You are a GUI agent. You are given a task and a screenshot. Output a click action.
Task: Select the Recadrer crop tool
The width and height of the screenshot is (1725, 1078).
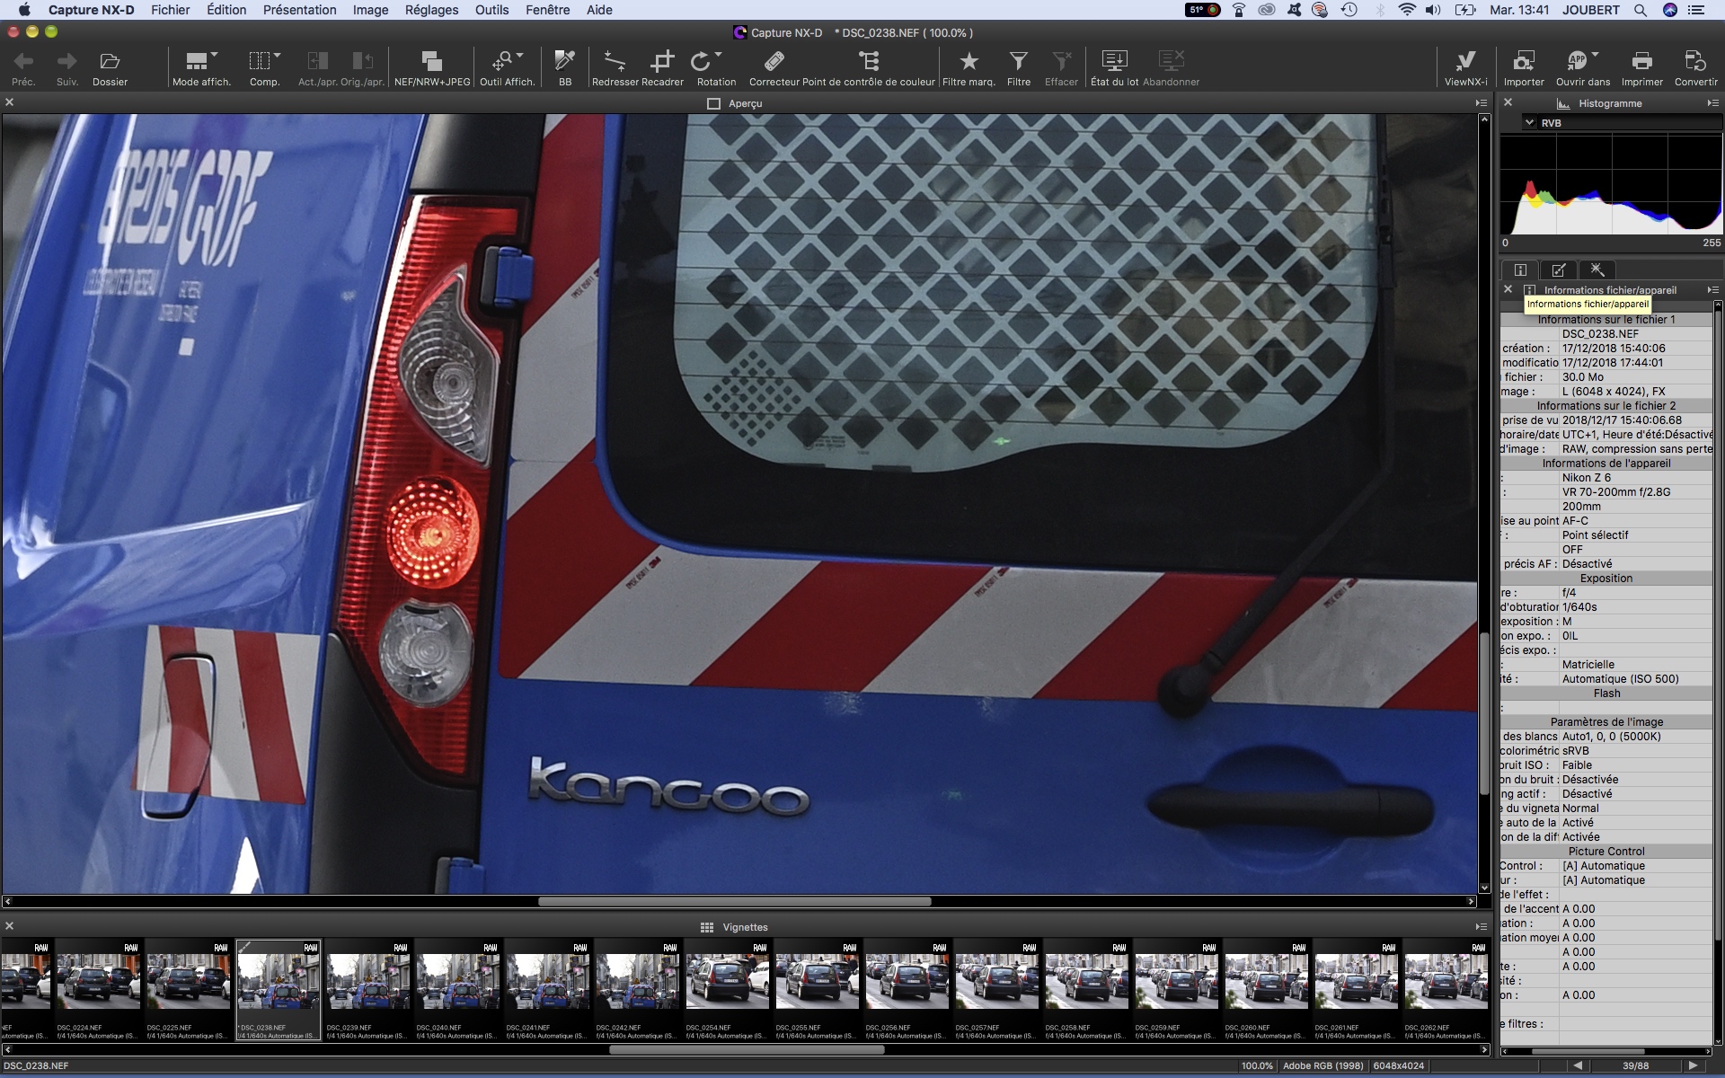pyautogui.click(x=662, y=68)
